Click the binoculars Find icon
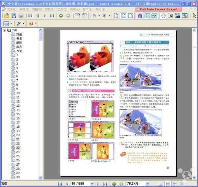198x187 pixels. 140,15
